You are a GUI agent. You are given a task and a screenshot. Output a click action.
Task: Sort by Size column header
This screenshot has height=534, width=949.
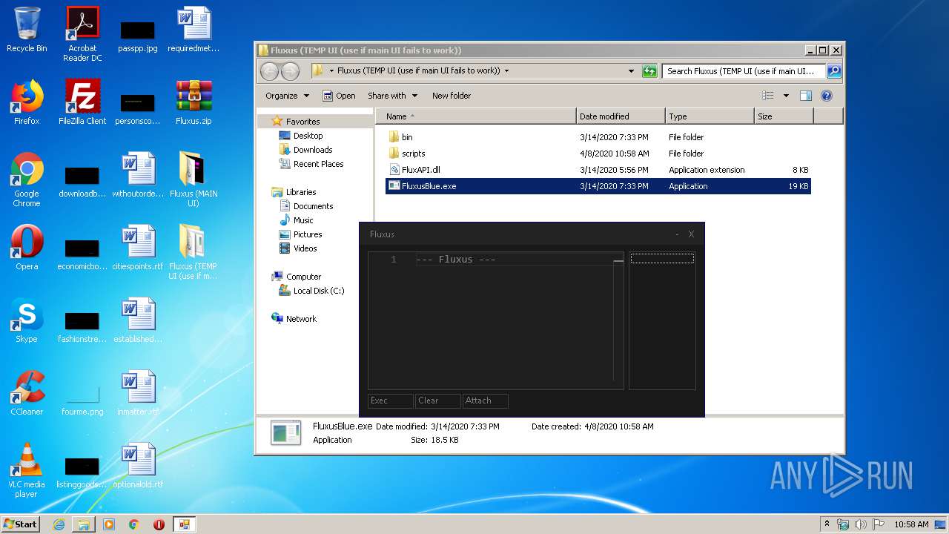(784, 116)
